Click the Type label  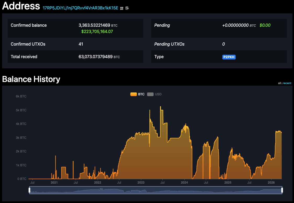[x=159, y=57]
